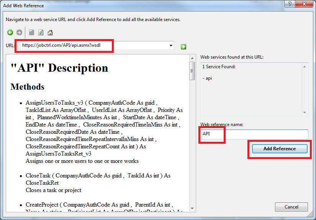Click the services list scroll-down arrow

pyautogui.click(x=305, y=113)
